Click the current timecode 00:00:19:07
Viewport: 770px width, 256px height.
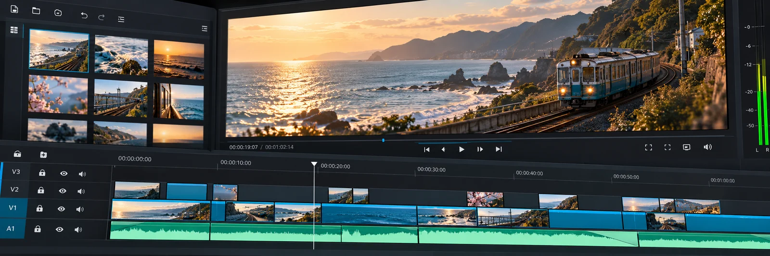244,147
